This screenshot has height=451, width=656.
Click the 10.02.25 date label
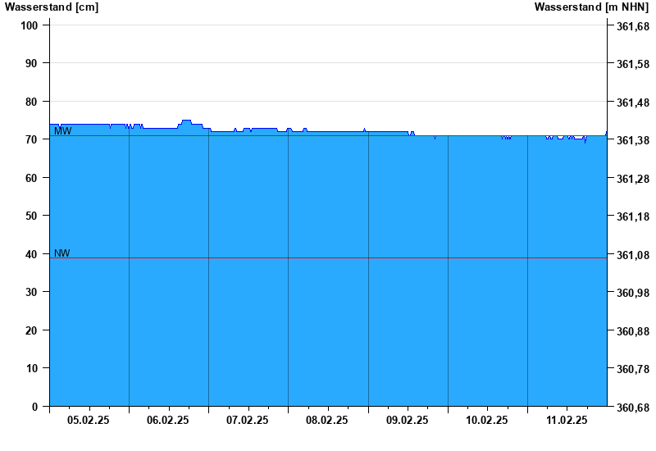(487, 420)
